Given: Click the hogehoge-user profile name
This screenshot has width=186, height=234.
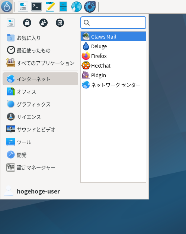Looking at the screenshot, I should (38, 191).
